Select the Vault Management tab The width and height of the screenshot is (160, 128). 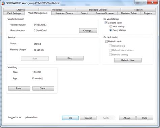click(38, 13)
